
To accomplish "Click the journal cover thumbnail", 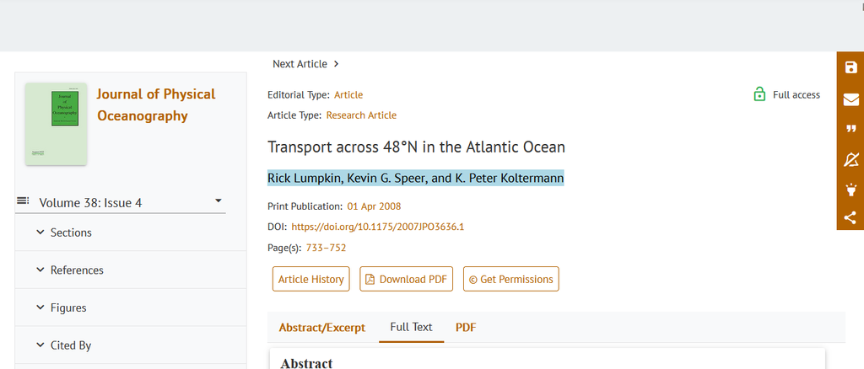I will pyautogui.click(x=57, y=123).
